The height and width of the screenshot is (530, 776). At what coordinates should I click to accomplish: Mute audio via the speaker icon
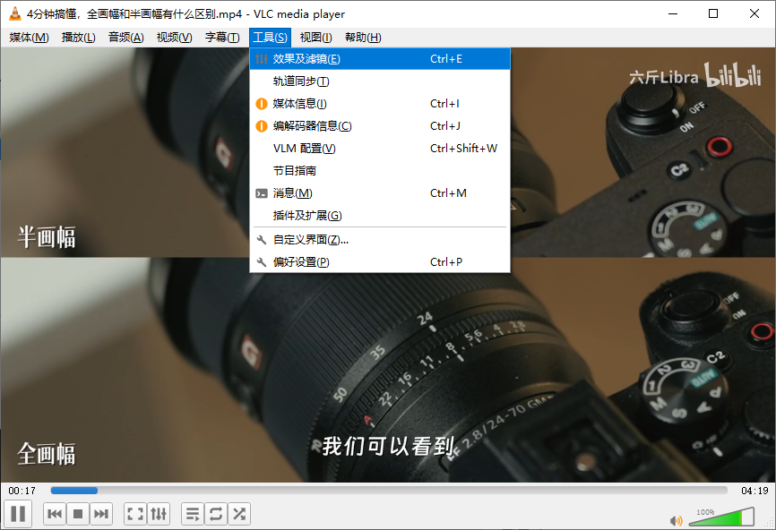(676, 520)
